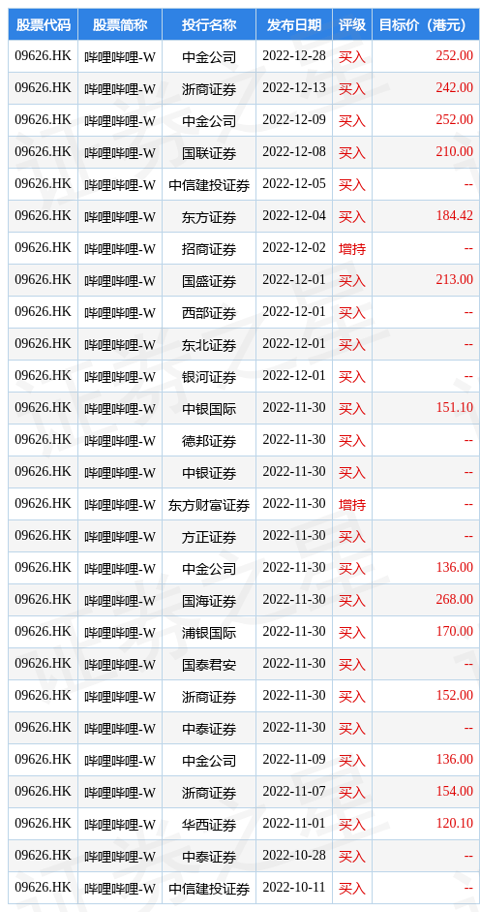Click the 股票简称 column header
Viewport: 480px width, 912px height.
coord(120,24)
